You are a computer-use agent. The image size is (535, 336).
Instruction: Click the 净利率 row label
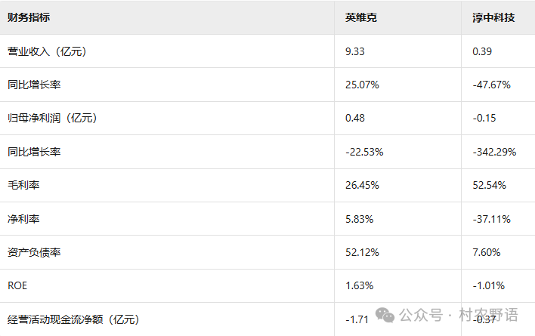[x=23, y=219]
